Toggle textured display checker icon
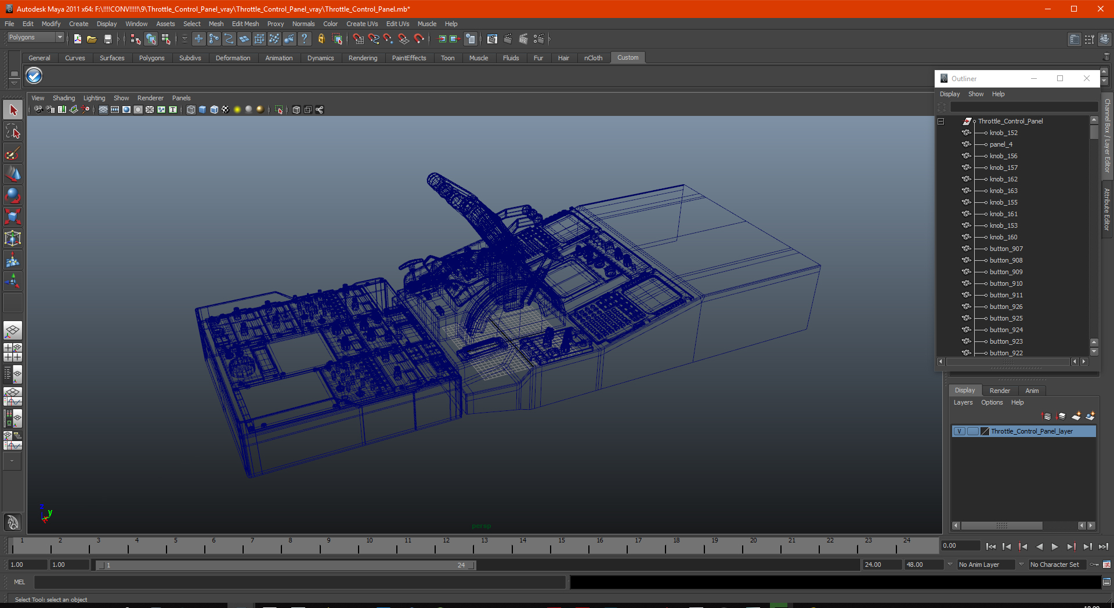The image size is (1114, 608). point(226,110)
